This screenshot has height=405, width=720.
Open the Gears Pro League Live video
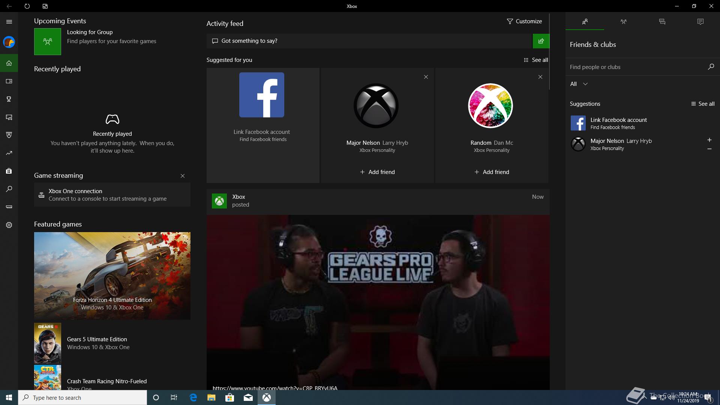pos(378,302)
